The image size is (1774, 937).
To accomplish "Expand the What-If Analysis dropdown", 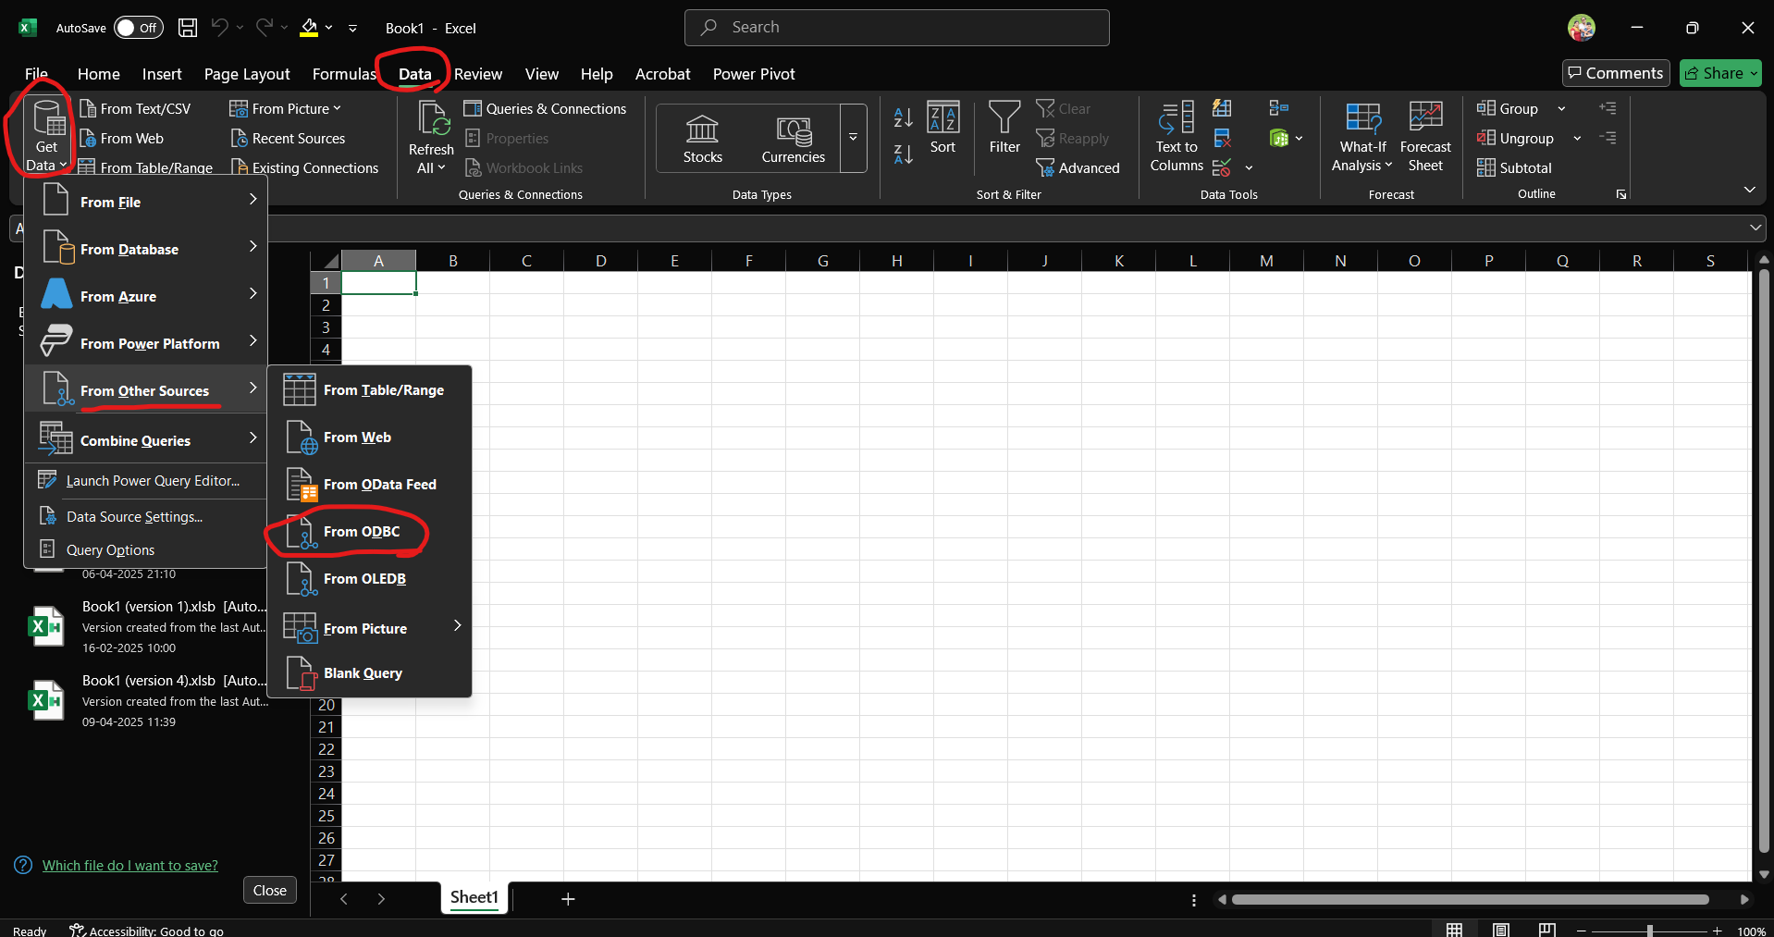I will (1362, 166).
